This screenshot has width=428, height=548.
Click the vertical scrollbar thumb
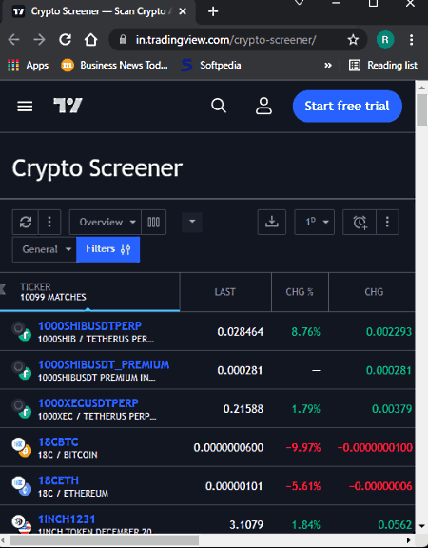tap(421, 109)
